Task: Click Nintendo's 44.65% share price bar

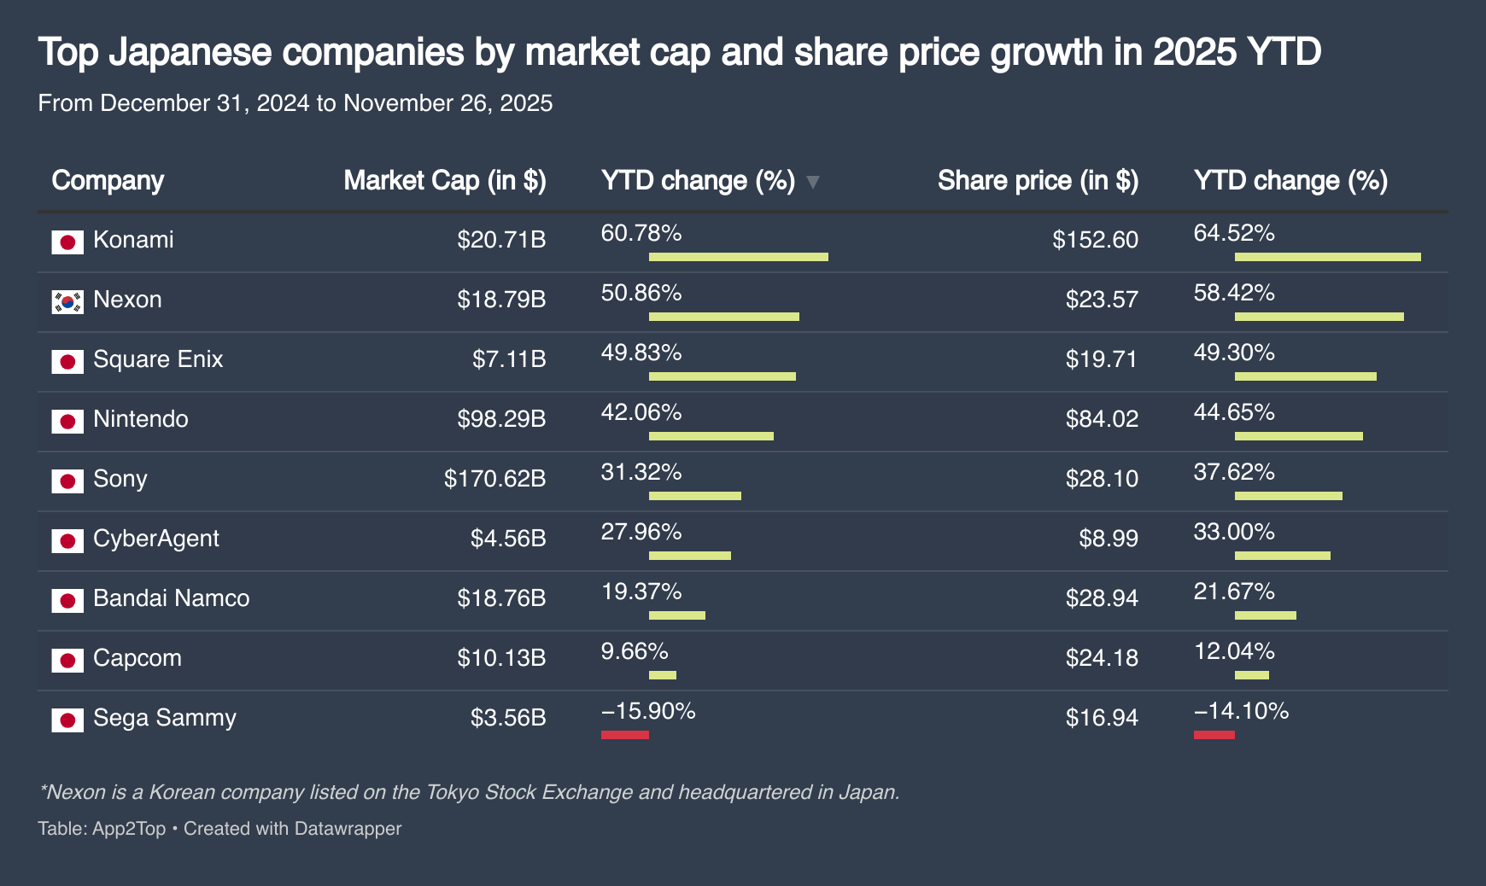Action: [x=1298, y=436]
